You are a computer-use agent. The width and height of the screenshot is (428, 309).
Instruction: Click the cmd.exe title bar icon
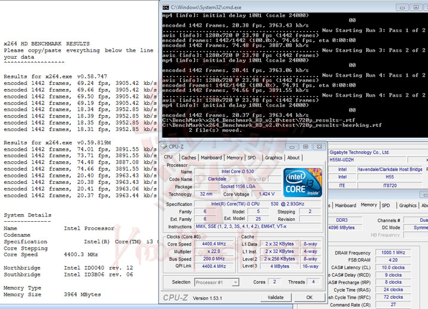pyautogui.click(x=165, y=7)
